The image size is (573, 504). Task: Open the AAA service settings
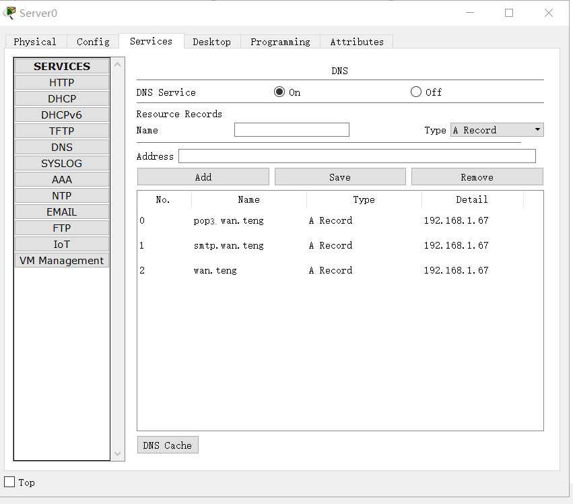(x=62, y=180)
